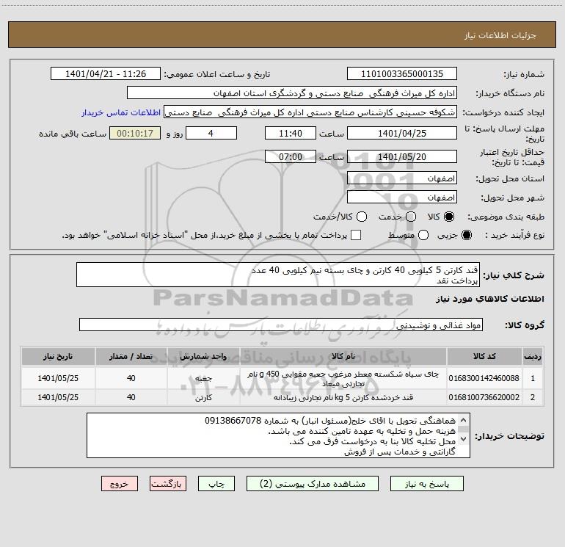
Task: Click the چای سیاه شکسته product name
Action: (x=343, y=379)
